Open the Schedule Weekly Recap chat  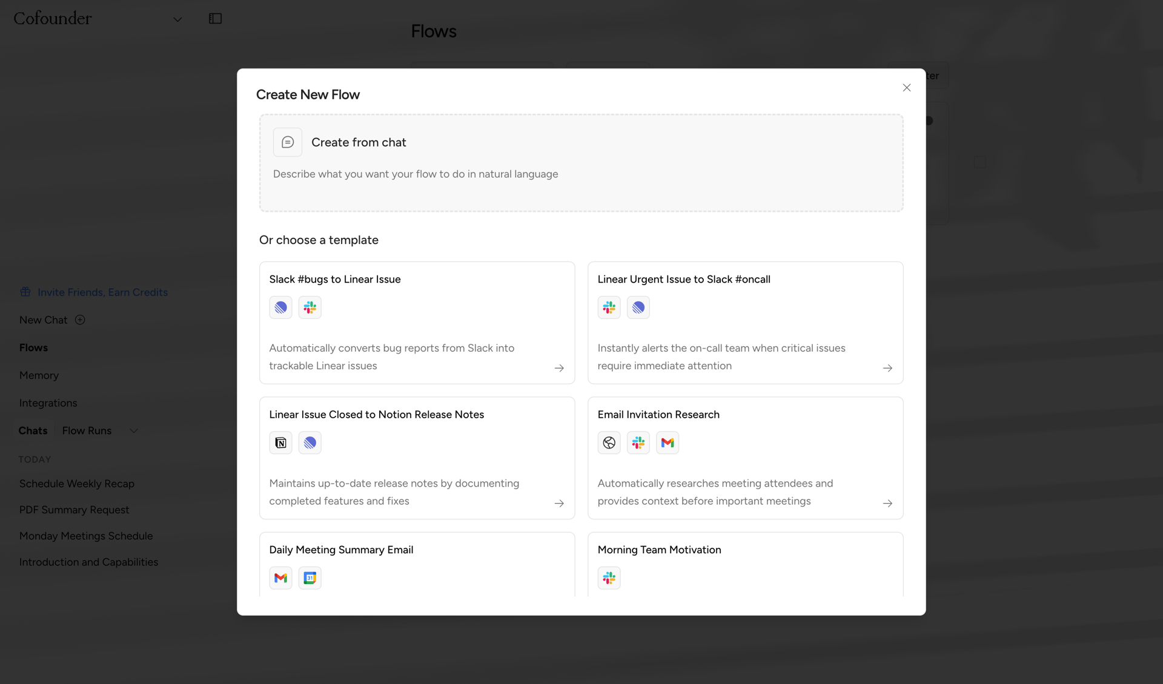pyautogui.click(x=76, y=483)
